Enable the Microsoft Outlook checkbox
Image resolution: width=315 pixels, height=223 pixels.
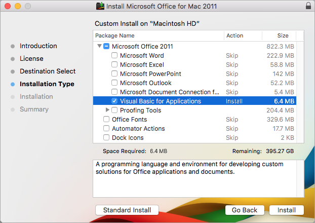tap(114, 83)
